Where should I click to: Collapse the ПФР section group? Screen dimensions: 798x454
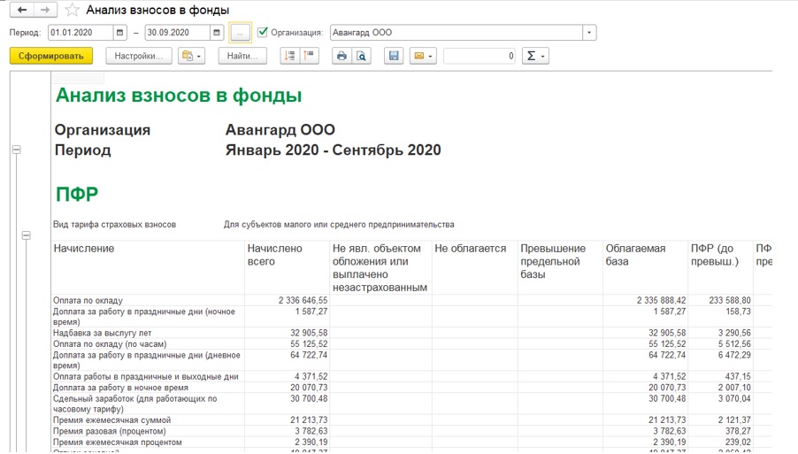26,235
